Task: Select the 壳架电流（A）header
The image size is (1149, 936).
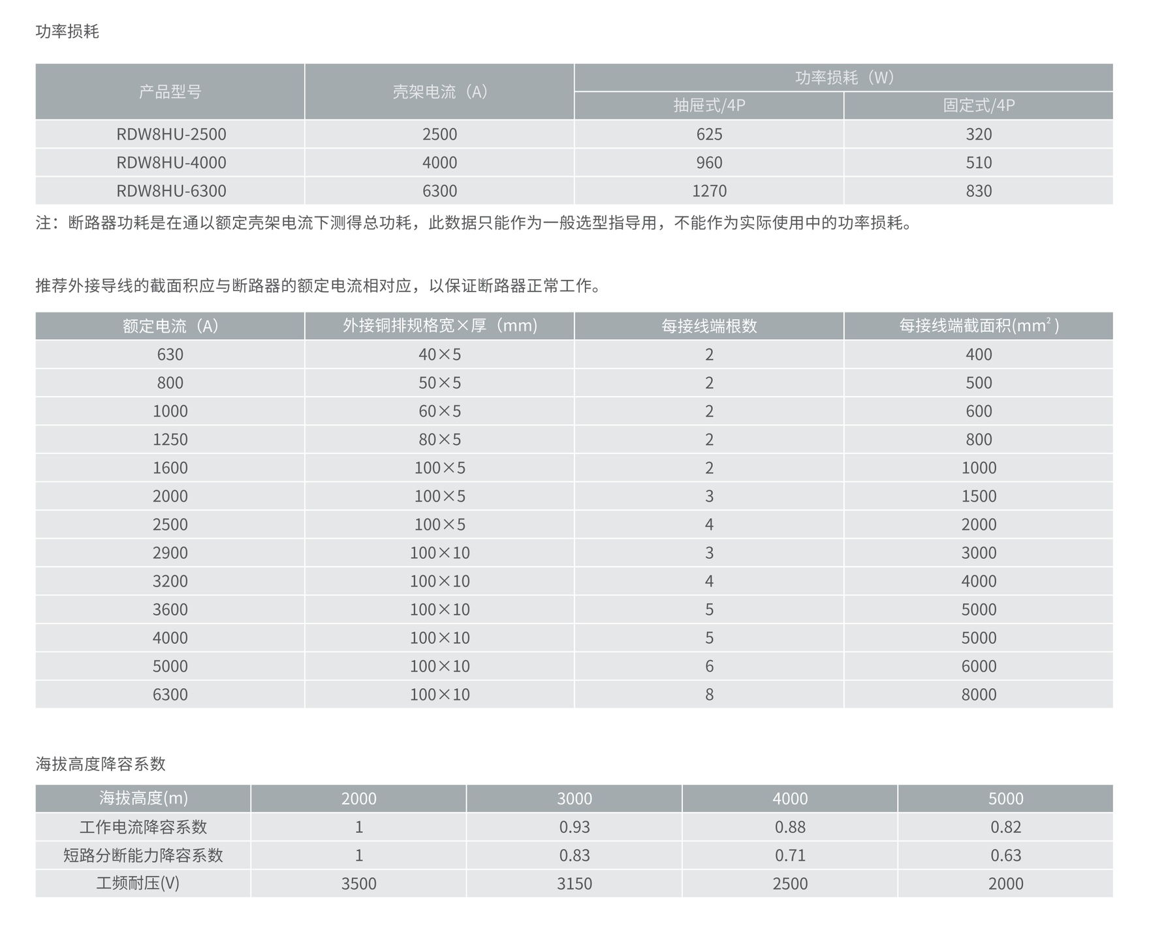Action: click(x=439, y=92)
